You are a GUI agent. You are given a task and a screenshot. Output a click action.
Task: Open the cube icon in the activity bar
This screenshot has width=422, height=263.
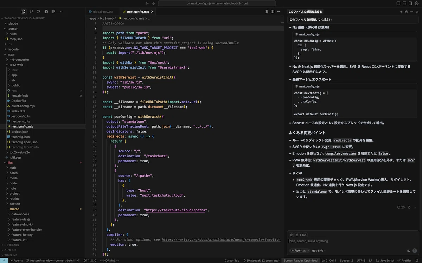coord(46,12)
